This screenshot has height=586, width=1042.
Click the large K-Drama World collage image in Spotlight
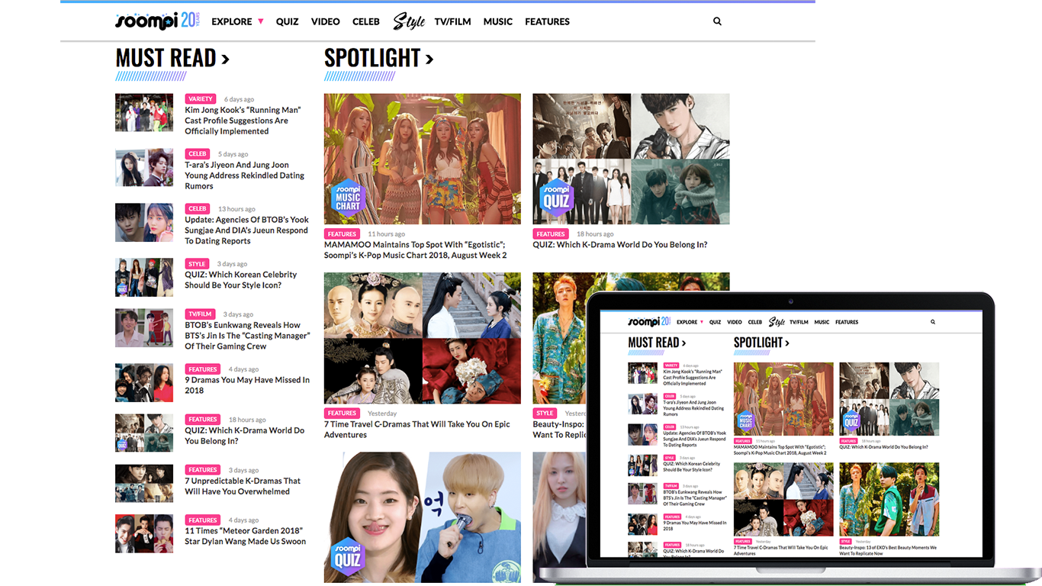point(631,159)
